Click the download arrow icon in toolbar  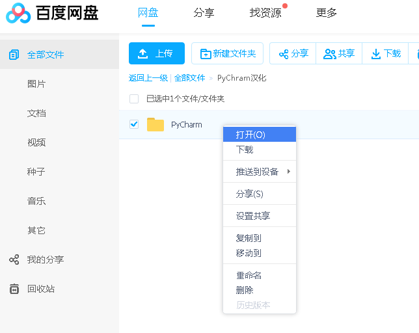pyautogui.click(x=376, y=54)
